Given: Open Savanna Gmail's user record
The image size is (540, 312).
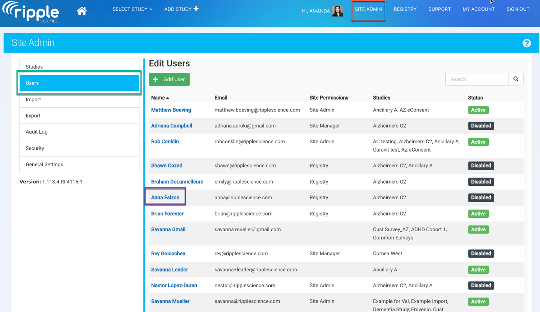Looking at the screenshot, I should point(168,230).
